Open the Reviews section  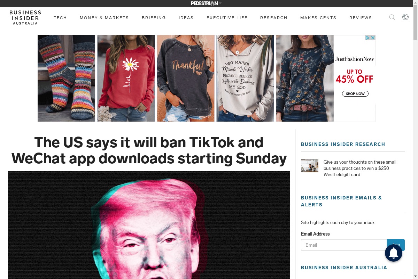[x=361, y=18]
